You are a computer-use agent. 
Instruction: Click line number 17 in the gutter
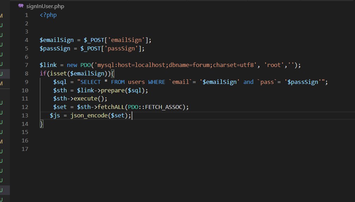25,149
